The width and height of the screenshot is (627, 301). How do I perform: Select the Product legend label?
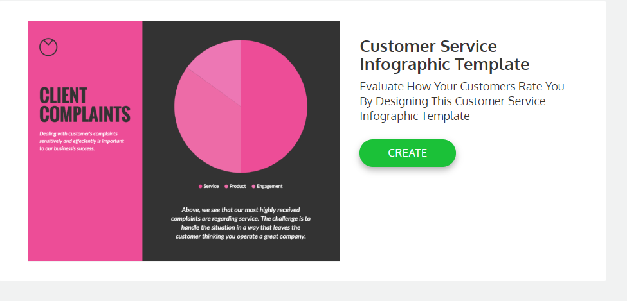(x=238, y=187)
